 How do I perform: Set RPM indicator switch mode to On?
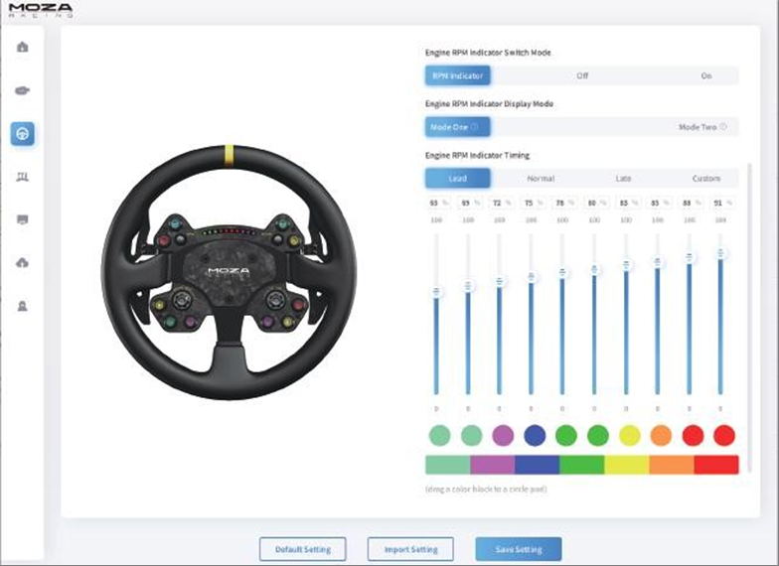click(x=705, y=75)
